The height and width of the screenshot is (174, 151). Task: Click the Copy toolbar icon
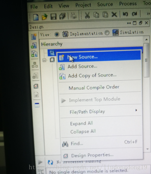96,15
